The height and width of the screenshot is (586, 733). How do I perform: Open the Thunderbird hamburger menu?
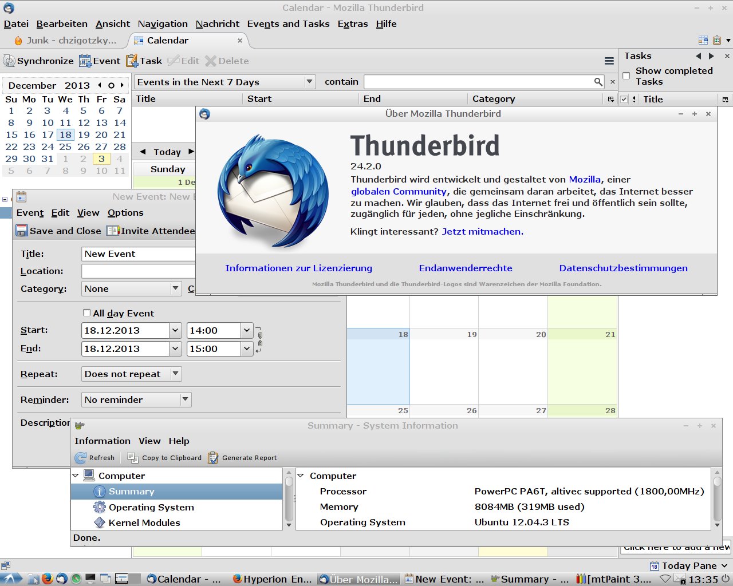pos(609,61)
